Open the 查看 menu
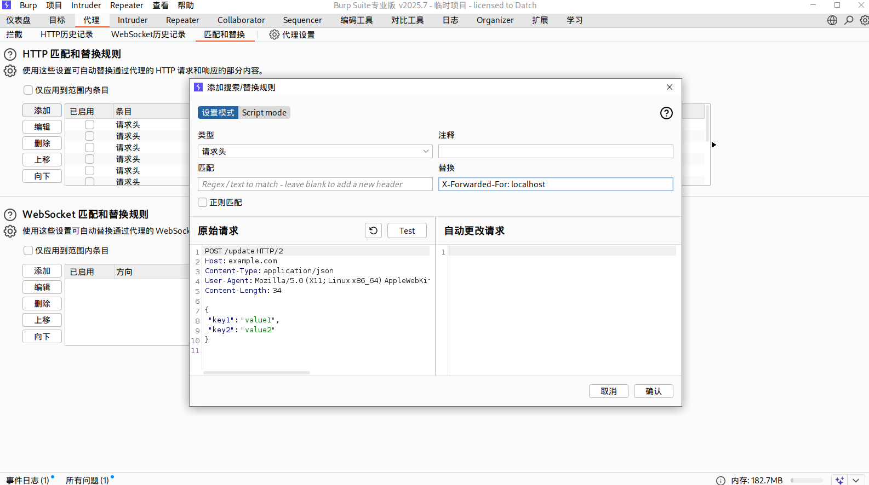Screen dimensions: 869x485 pyautogui.click(x=161, y=5)
